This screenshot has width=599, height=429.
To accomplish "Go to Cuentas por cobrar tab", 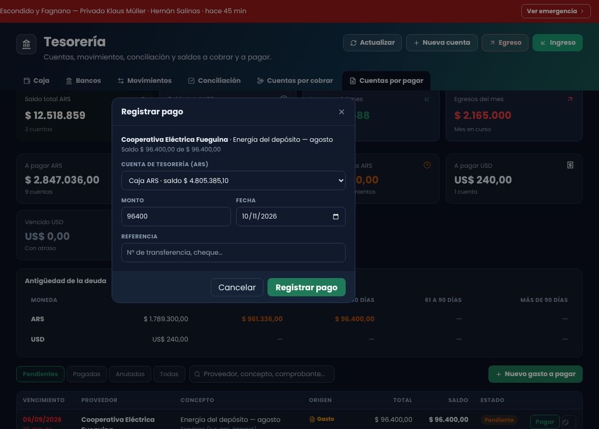I will (295, 81).
